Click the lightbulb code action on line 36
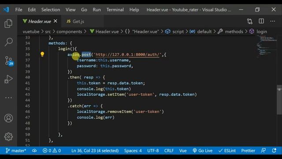 pyautogui.click(x=42, y=54)
